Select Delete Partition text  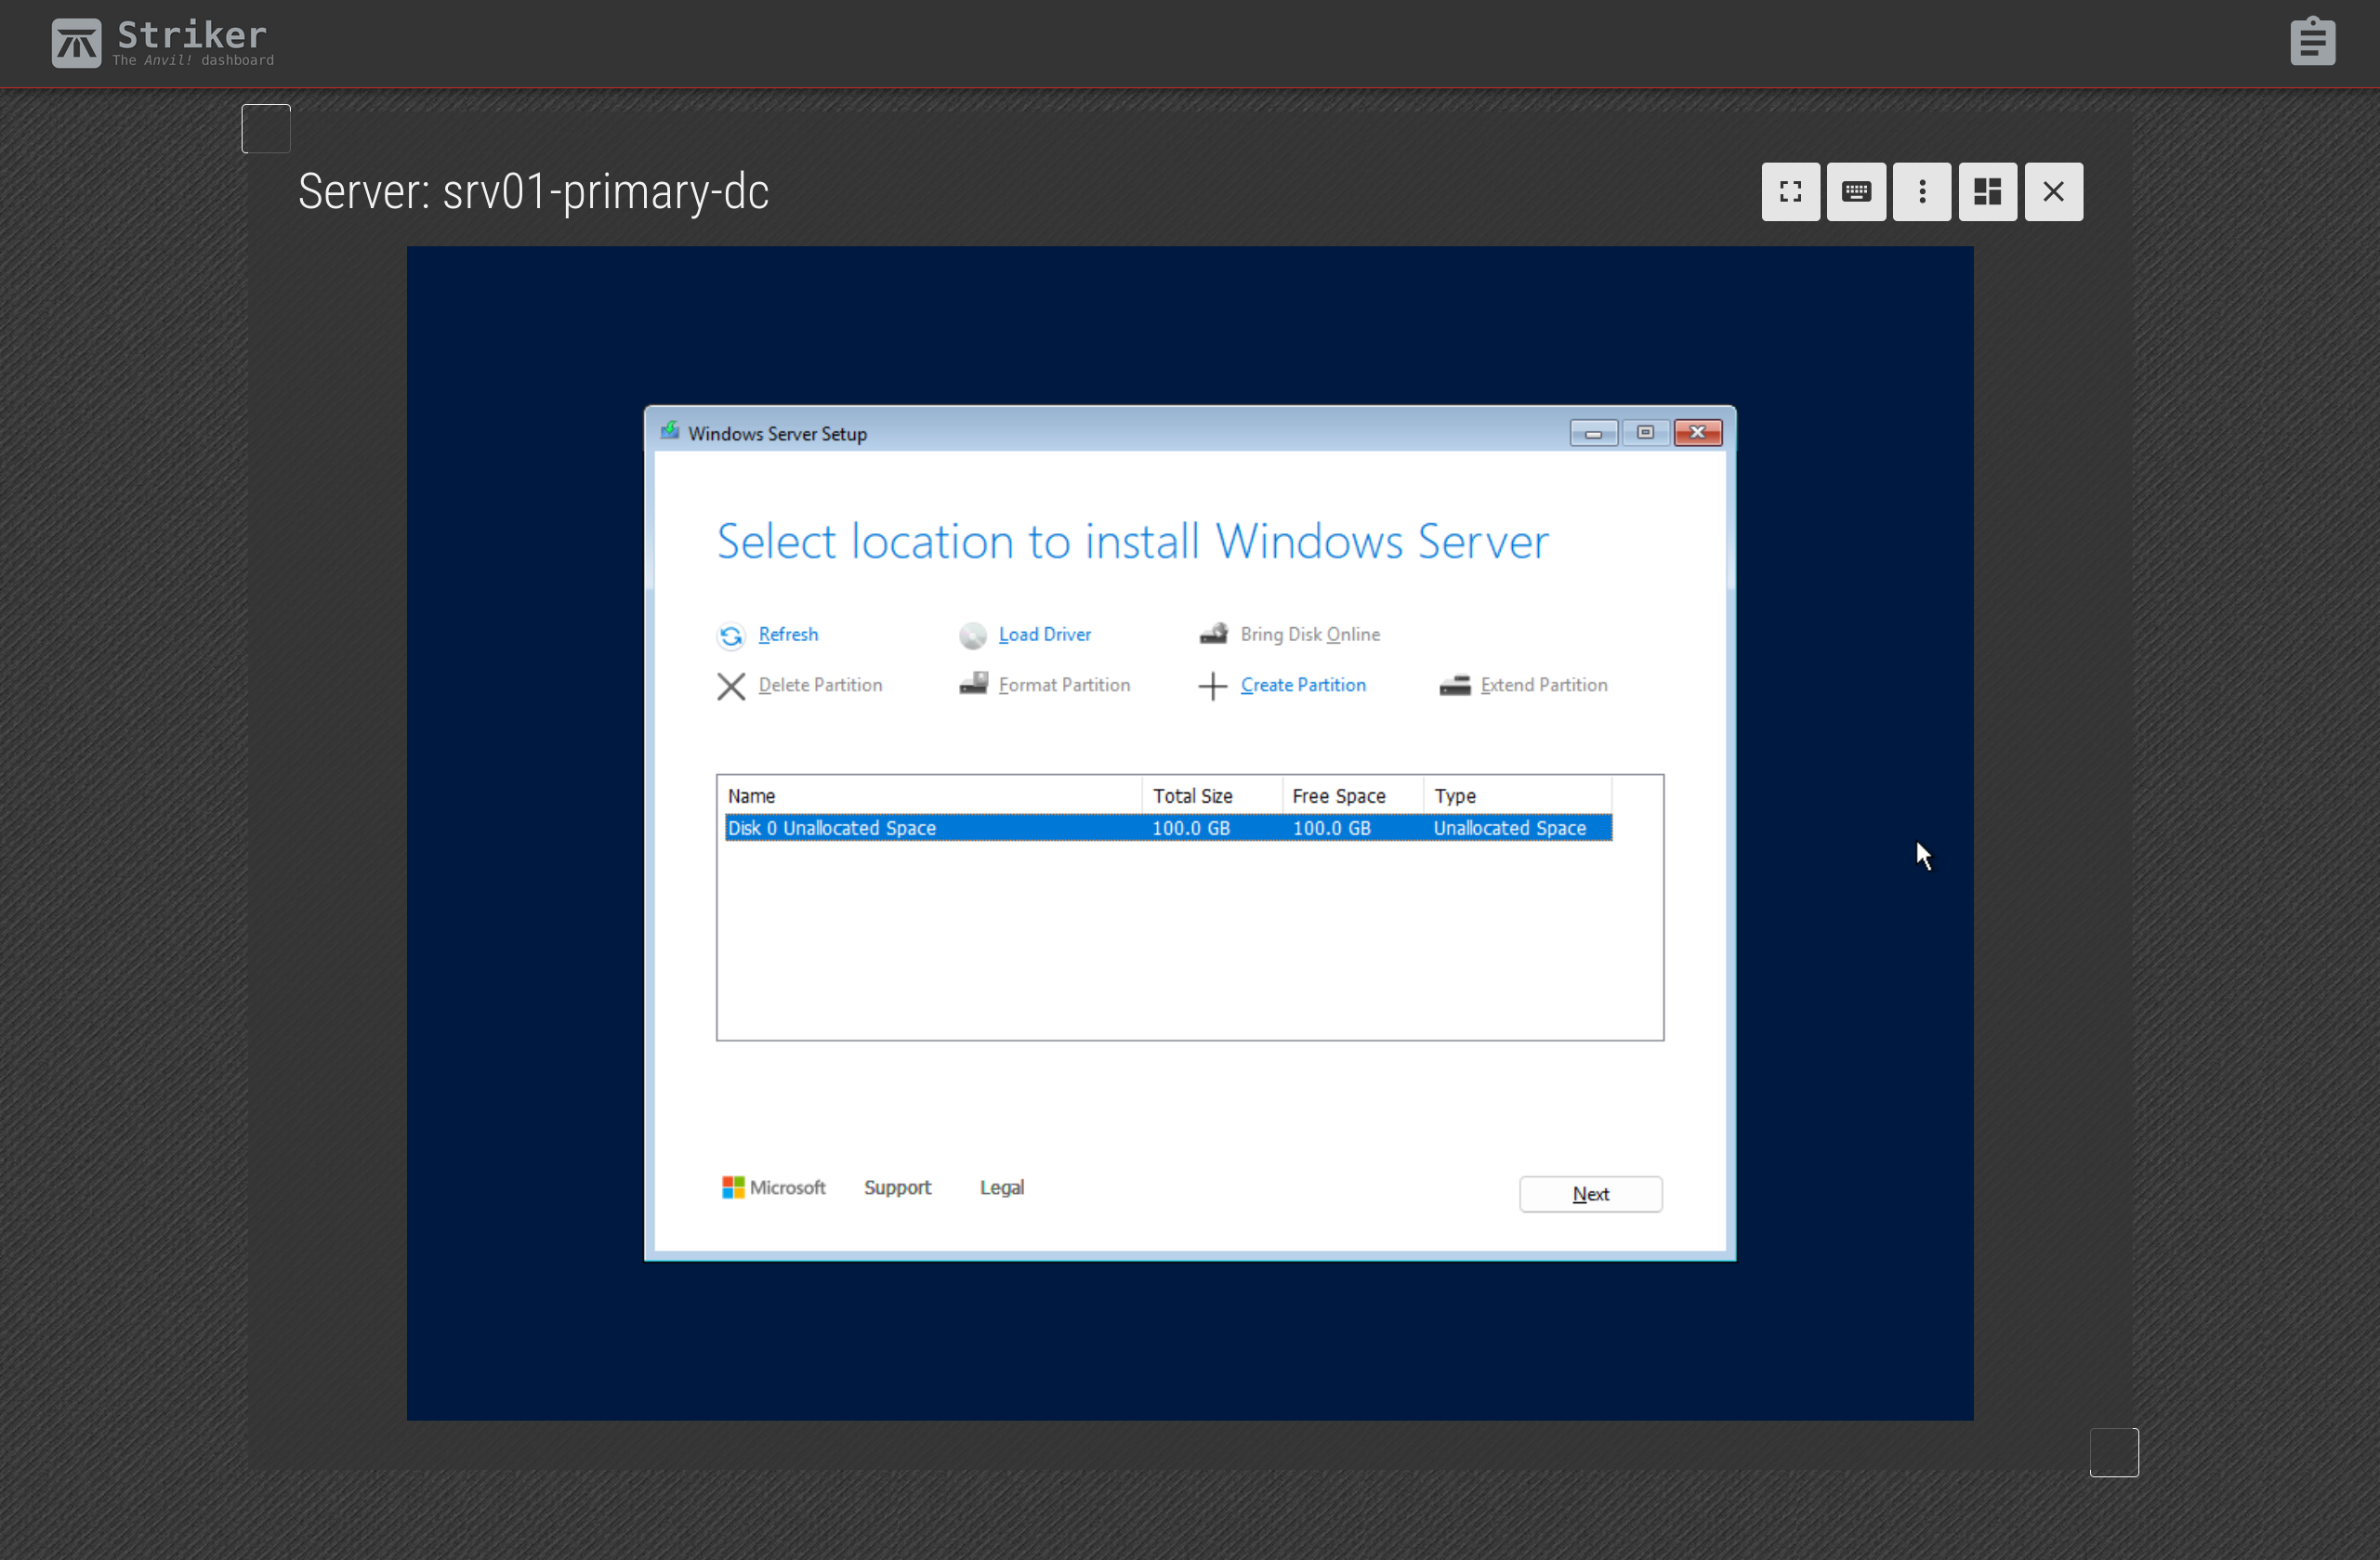[x=820, y=685]
